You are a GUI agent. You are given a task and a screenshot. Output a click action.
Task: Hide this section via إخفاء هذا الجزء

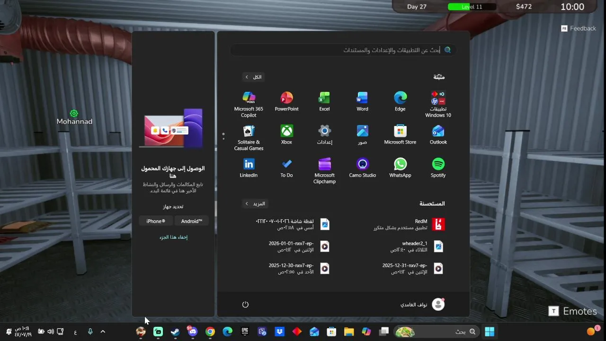coord(174,237)
